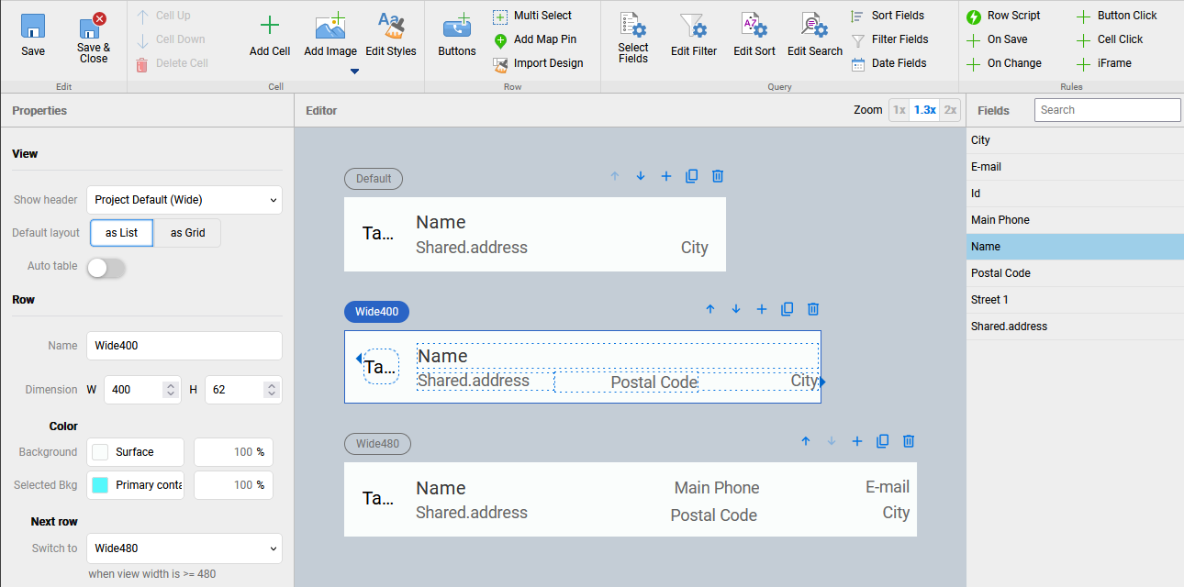Screen dimensions: 1184x587
Task: Set zoom level to 2x
Action: pos(950,110)
